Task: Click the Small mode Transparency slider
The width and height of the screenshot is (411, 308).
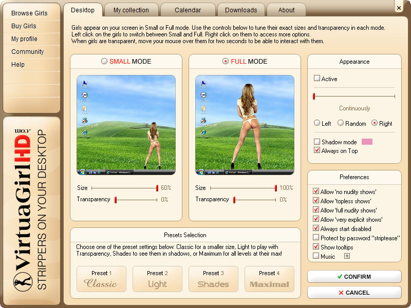Action: [136, 200]
